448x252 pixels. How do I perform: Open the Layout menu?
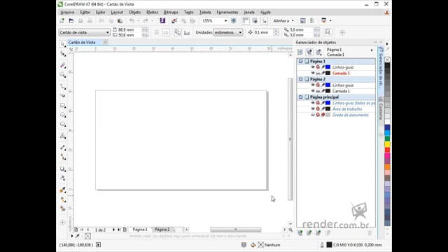point(117,13)
